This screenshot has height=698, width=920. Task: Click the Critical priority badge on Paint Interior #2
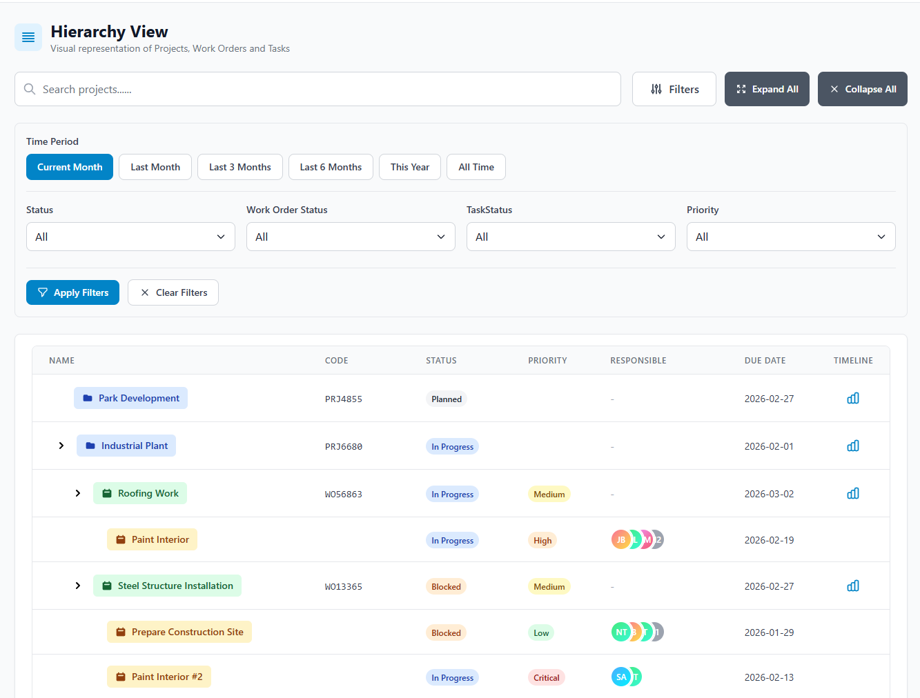[x=546, y=677]
